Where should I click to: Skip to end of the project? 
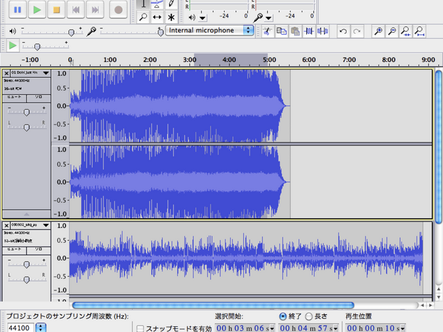click(95, 10)
